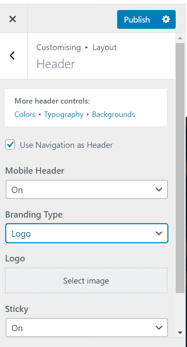Image resolution: width=187 pixels, height=347 pixels.
Task: Close the customizer with the X icon
Action: pos(13,19)
